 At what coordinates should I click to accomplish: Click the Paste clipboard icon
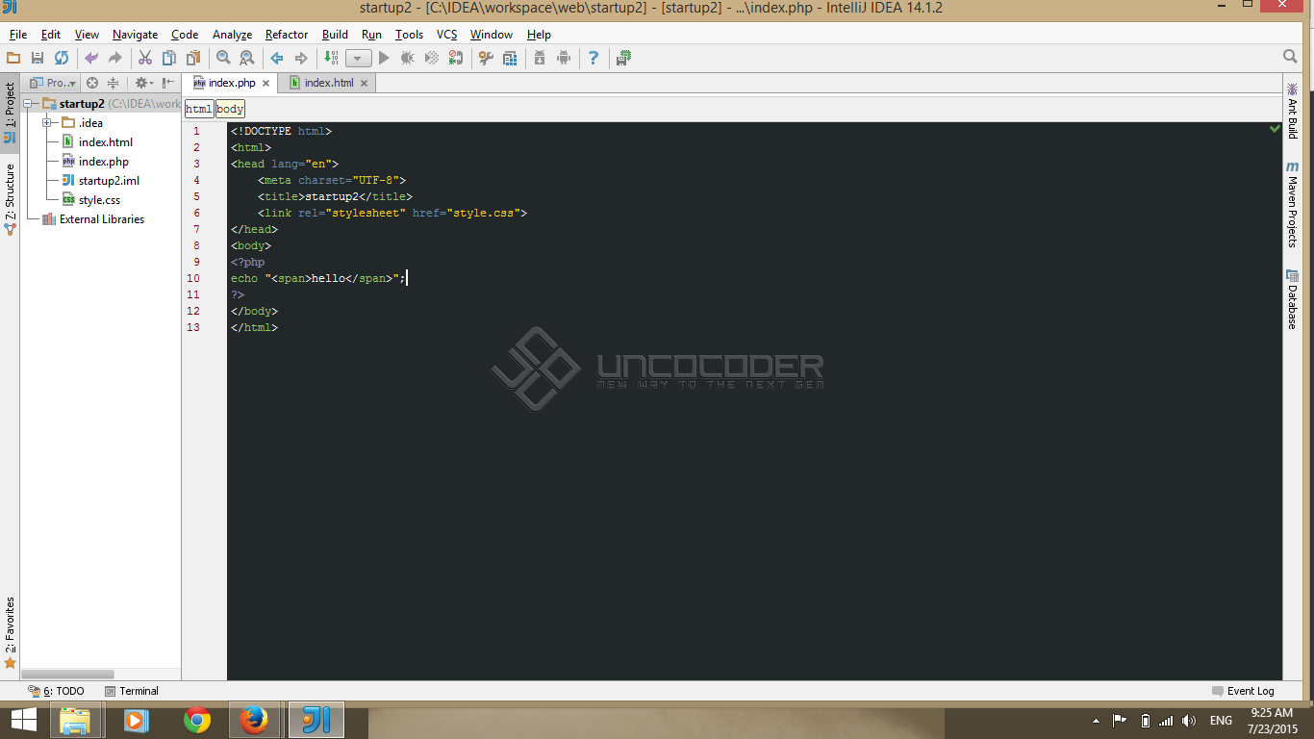tap(193, 58)
